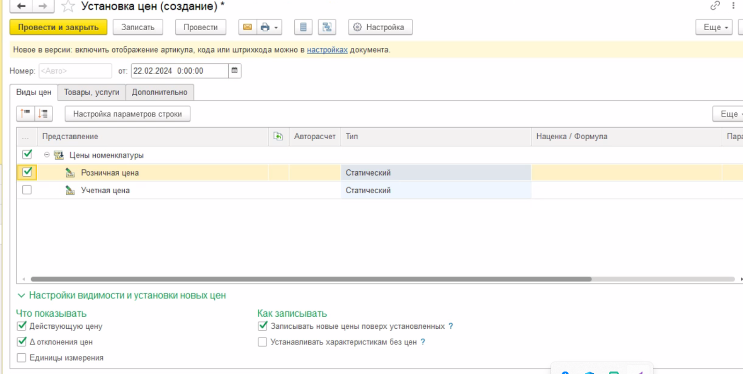This screenshot has height=374, width=743.
Task: Open the top Еще dropdown menu
Action: 714,27
